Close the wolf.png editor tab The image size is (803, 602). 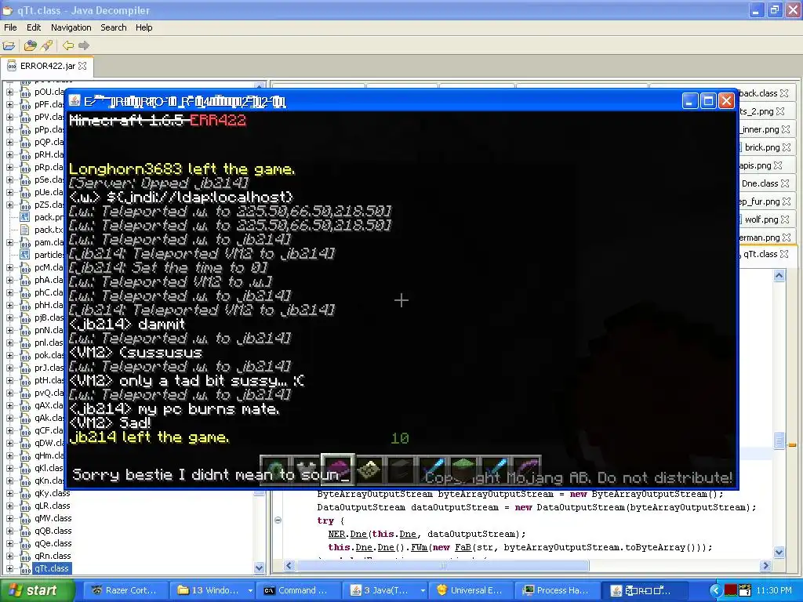(x=784, y=219)
